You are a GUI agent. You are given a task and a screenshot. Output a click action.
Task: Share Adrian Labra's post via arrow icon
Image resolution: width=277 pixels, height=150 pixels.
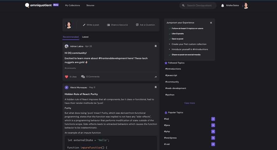point(156,77)
